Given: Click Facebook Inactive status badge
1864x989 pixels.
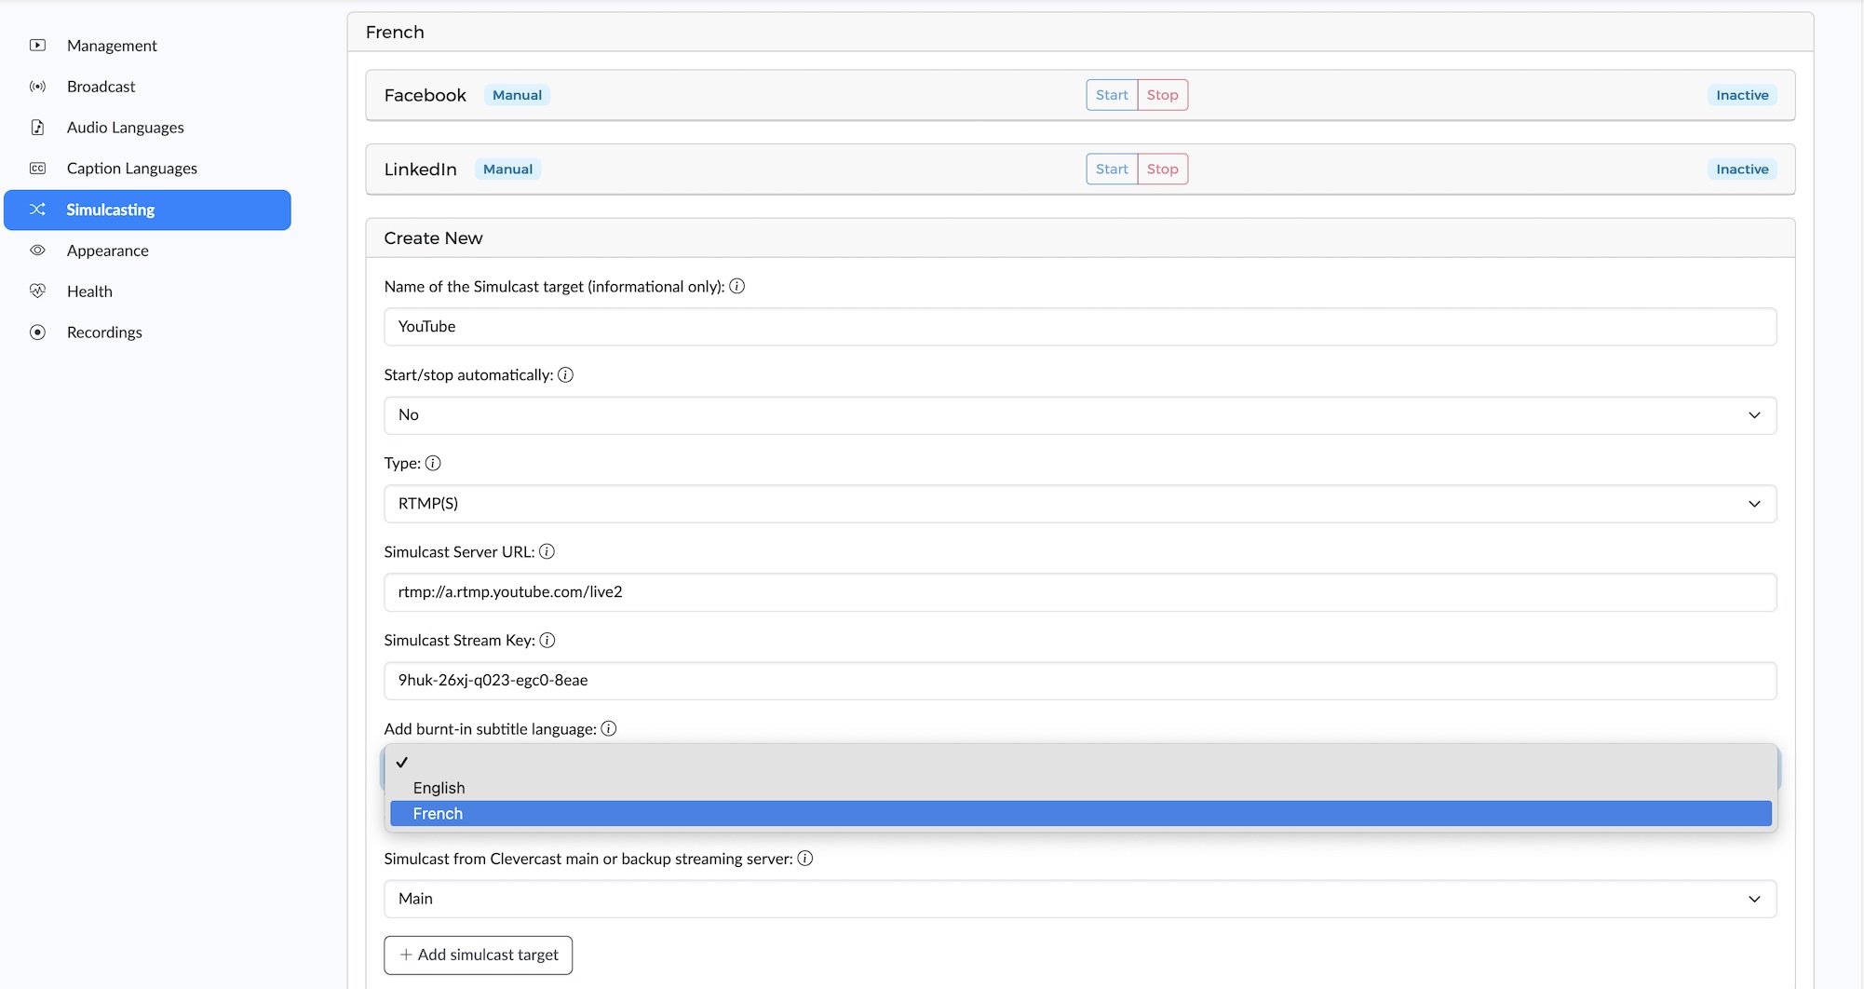Looking at the screenshot, I should (1742, 95).
